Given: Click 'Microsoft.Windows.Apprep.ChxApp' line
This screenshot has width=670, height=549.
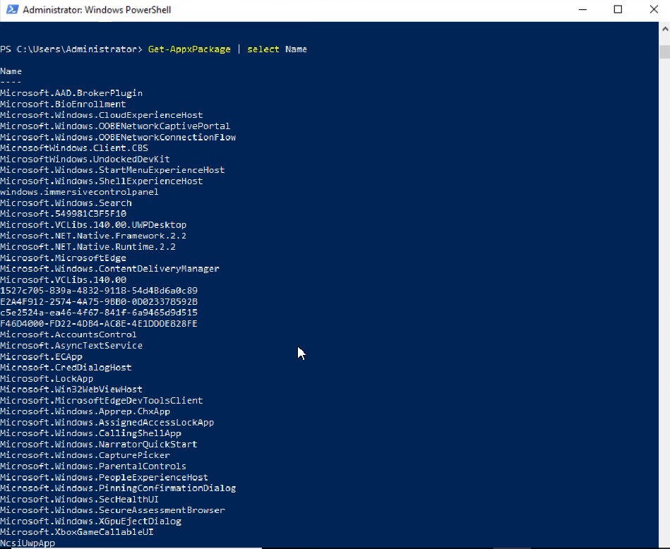Looking at the screenshot, I should point(85,411).
